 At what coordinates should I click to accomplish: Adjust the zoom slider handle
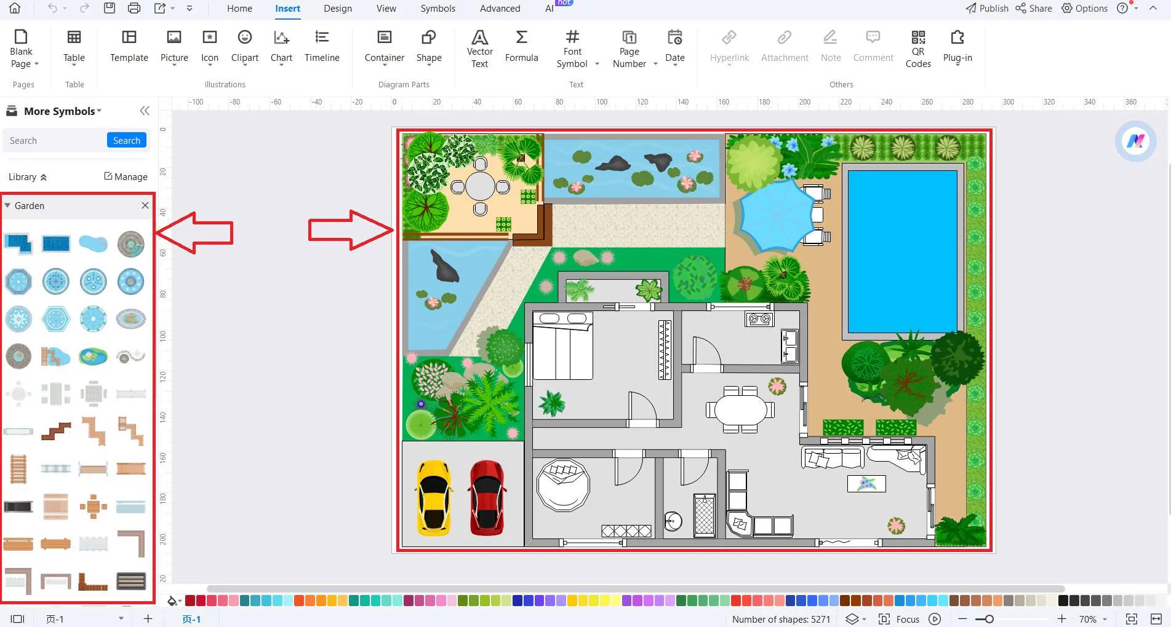click(x=989, y=619)
